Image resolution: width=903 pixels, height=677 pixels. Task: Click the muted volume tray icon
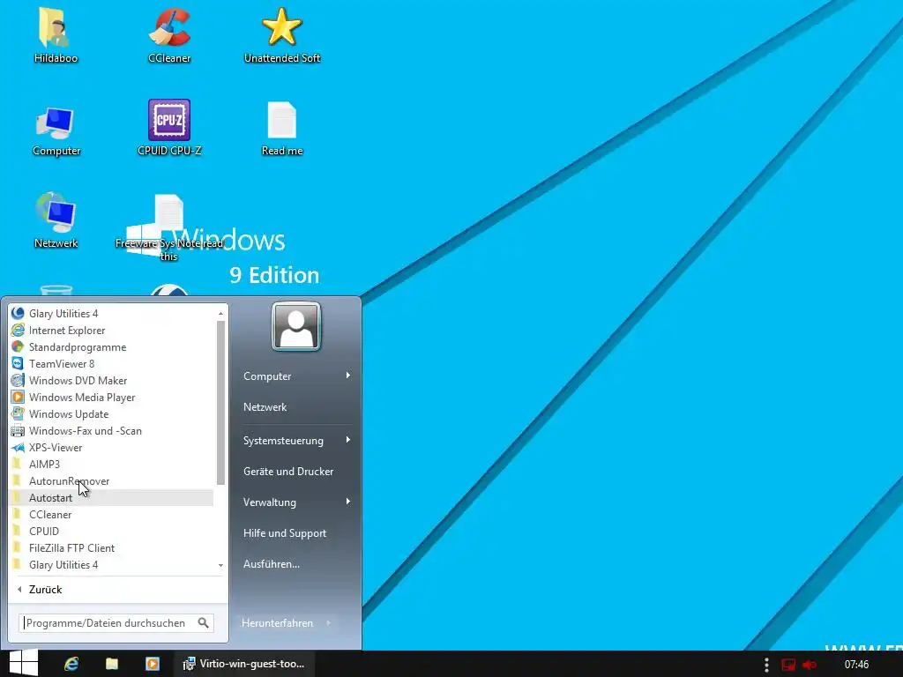(x=810, y=665)
